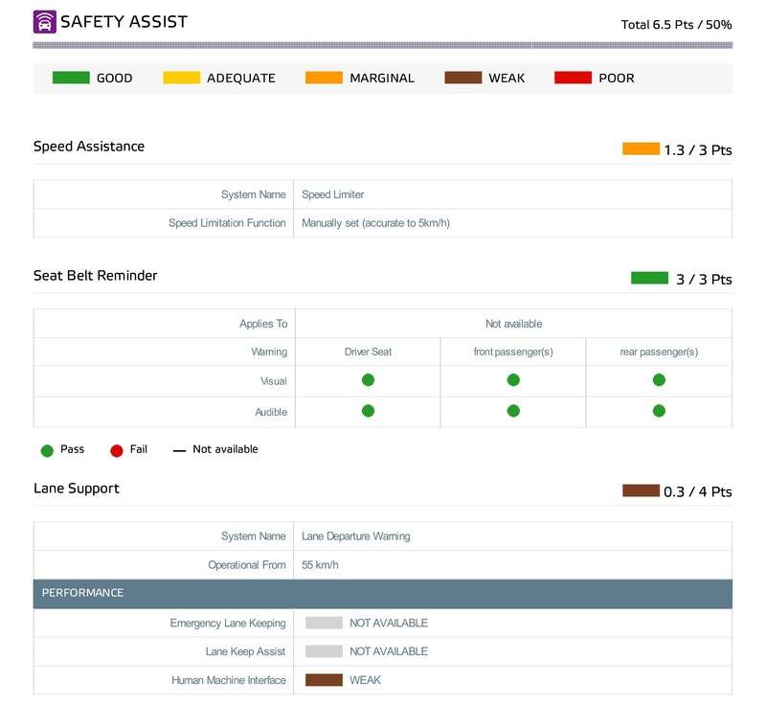This screenshot has height=705, width=766.
Task: Click the Lane Support 0.3 / 4 Pts score
Action: [697, 491]
